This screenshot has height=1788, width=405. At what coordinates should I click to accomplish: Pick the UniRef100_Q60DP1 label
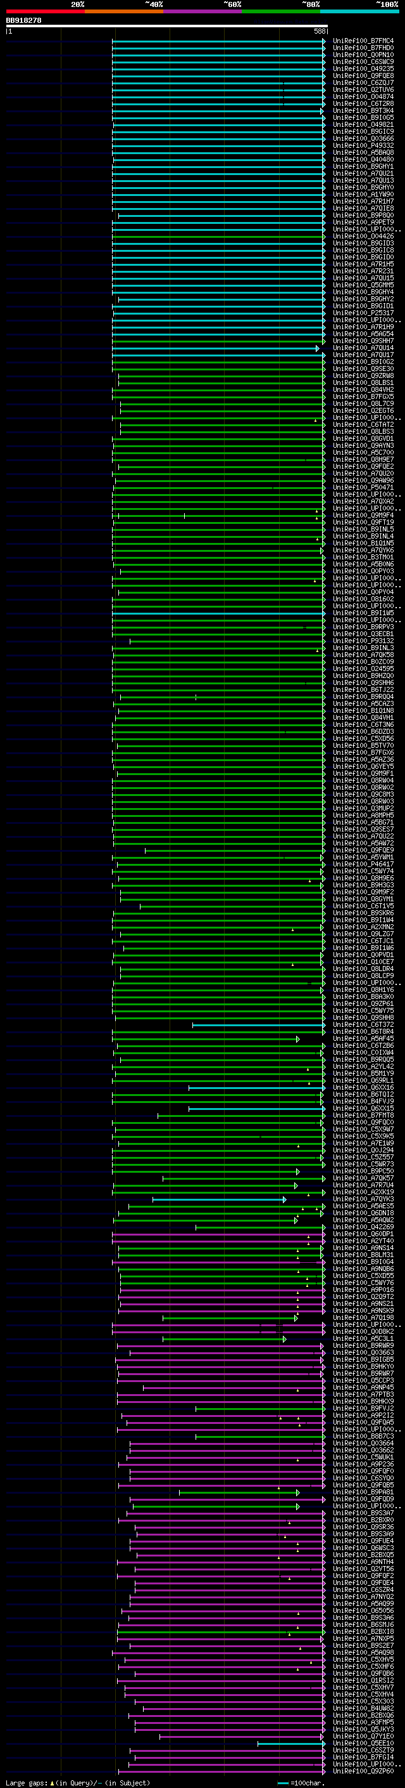[x=363, y=1234]
